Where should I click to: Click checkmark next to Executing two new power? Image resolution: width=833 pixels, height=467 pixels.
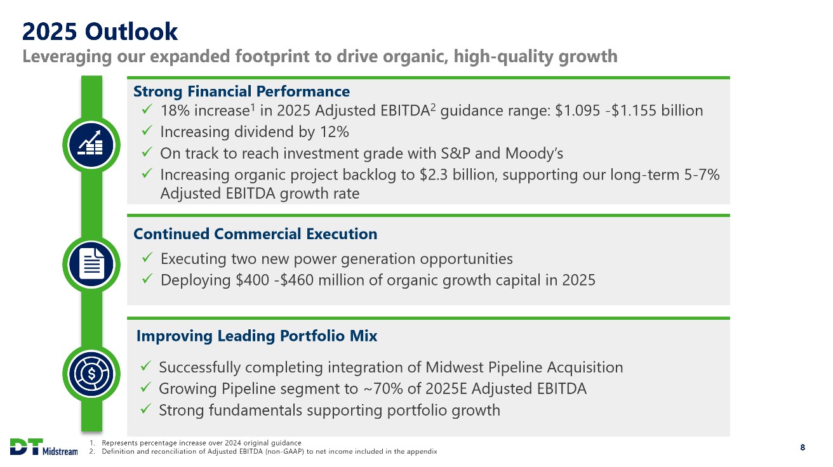tap(147, 258)
